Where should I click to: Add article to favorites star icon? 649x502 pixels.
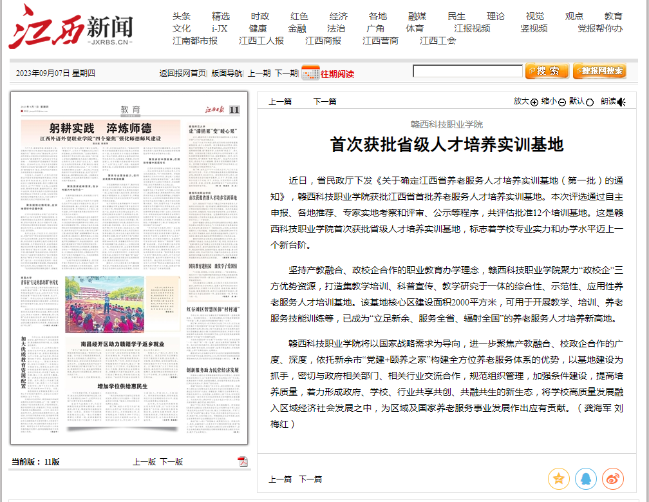point(558,478)
